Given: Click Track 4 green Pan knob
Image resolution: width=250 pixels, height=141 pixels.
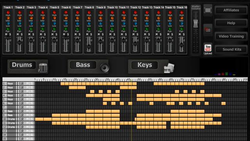Looking at the screenshot, I should pyautogui.click(x=43, y=29).
